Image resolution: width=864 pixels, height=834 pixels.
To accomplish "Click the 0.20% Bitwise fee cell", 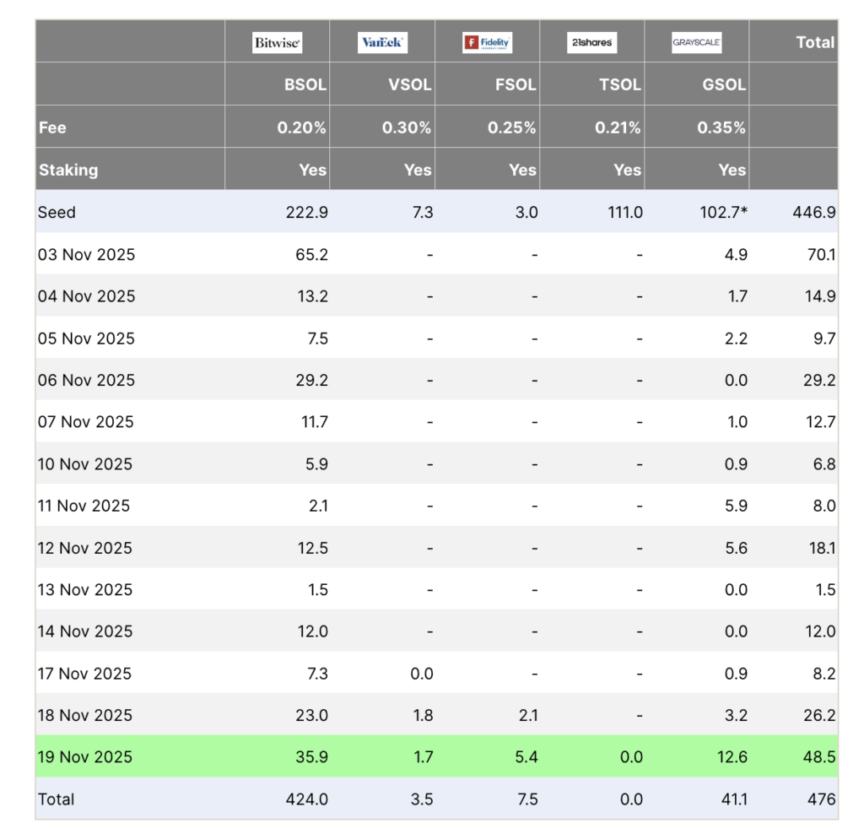I will point(302,128).
